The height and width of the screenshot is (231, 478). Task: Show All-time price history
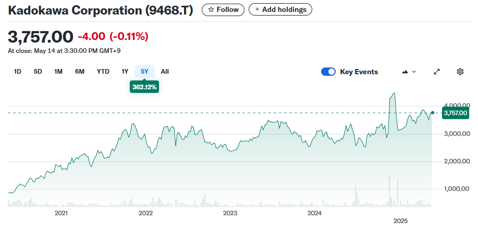tap(165, 72)
